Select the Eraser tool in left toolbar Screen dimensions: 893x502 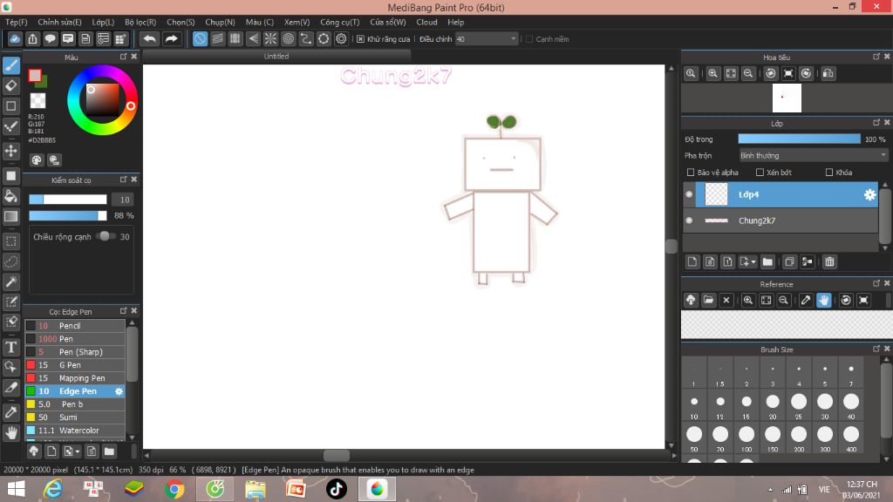coord(11,86)
